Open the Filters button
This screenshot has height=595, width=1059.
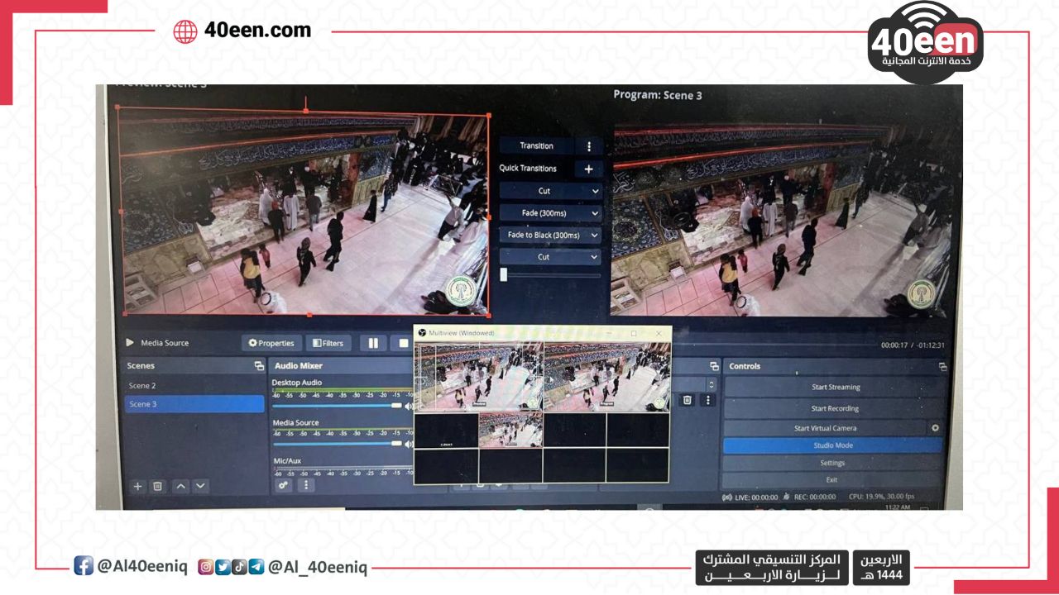click(328, 343)
